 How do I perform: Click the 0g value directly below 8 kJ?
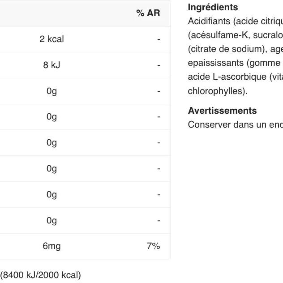(x=51, y=91)
